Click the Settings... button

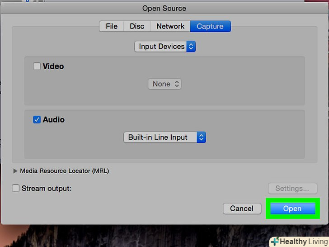(292, 188)
